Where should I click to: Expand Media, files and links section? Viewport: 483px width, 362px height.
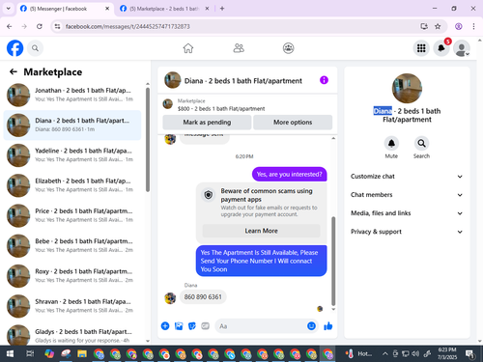407,213
